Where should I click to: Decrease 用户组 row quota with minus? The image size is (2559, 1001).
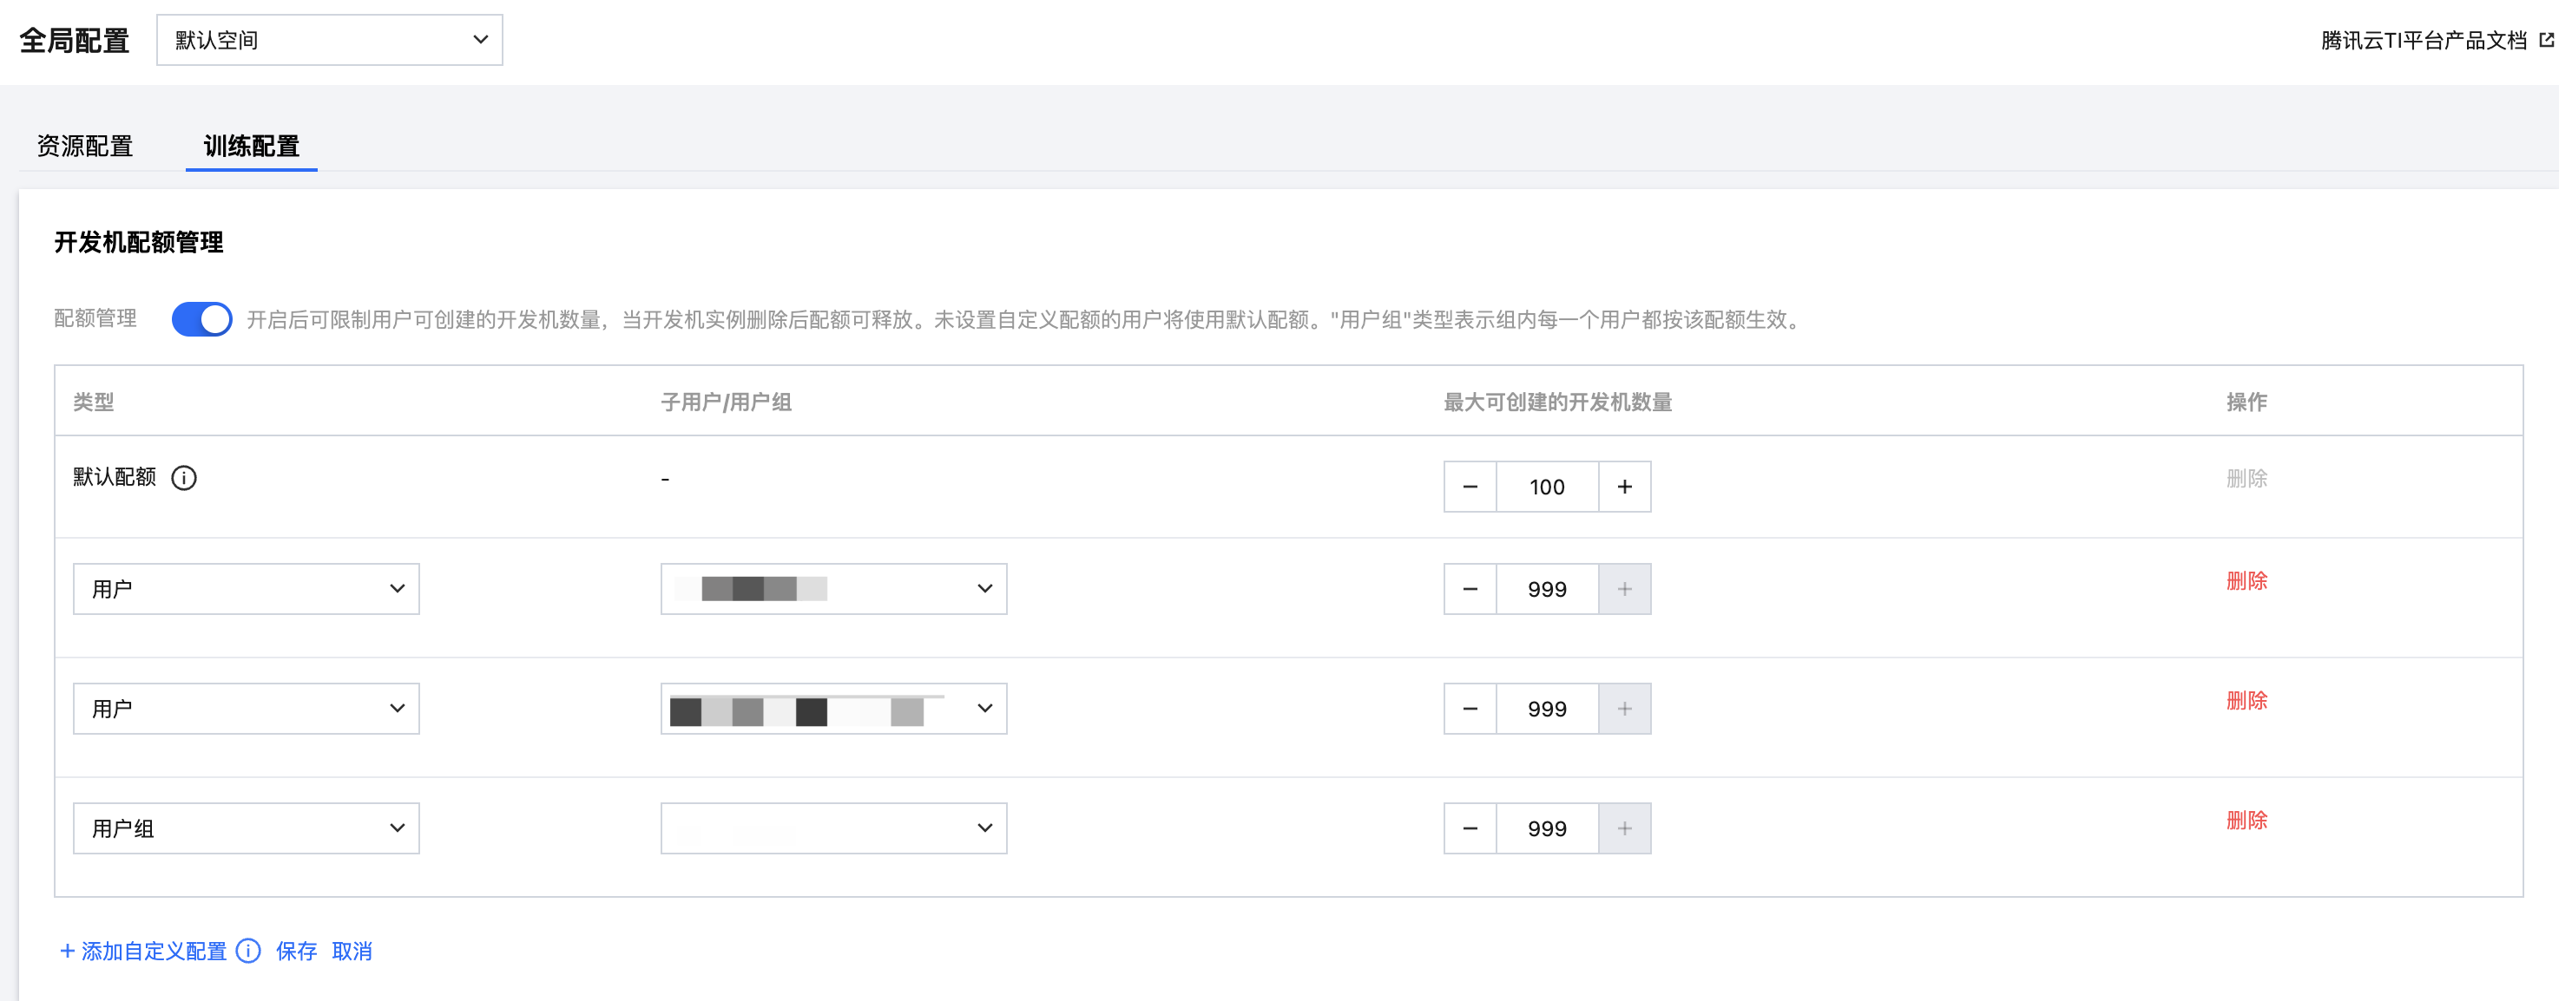(1470, 828)
